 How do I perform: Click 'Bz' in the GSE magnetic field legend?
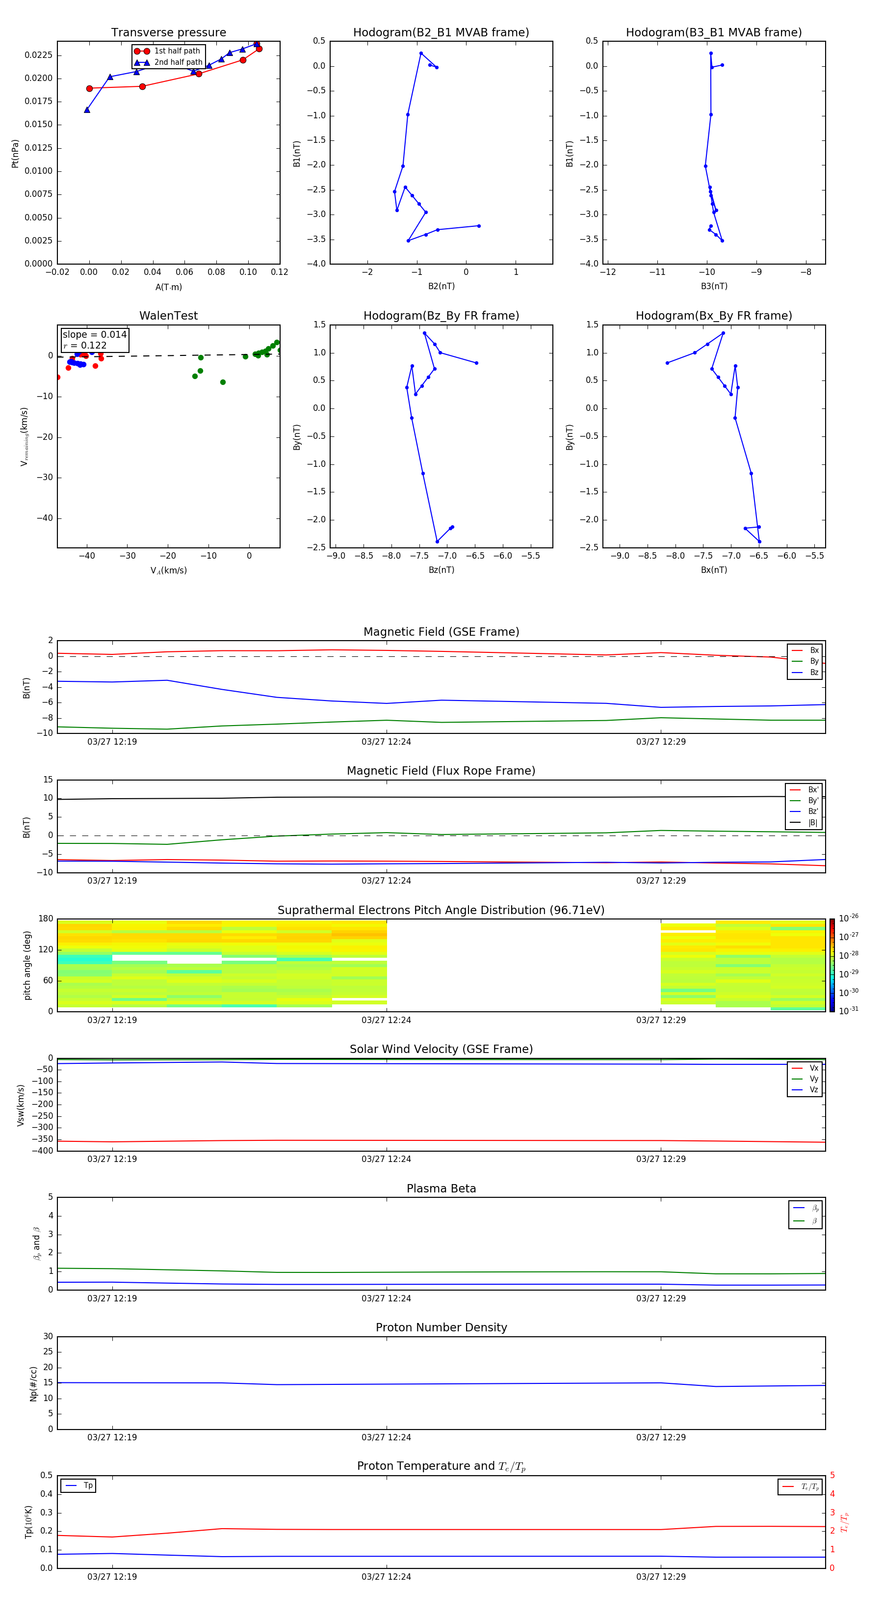point(814,673)
